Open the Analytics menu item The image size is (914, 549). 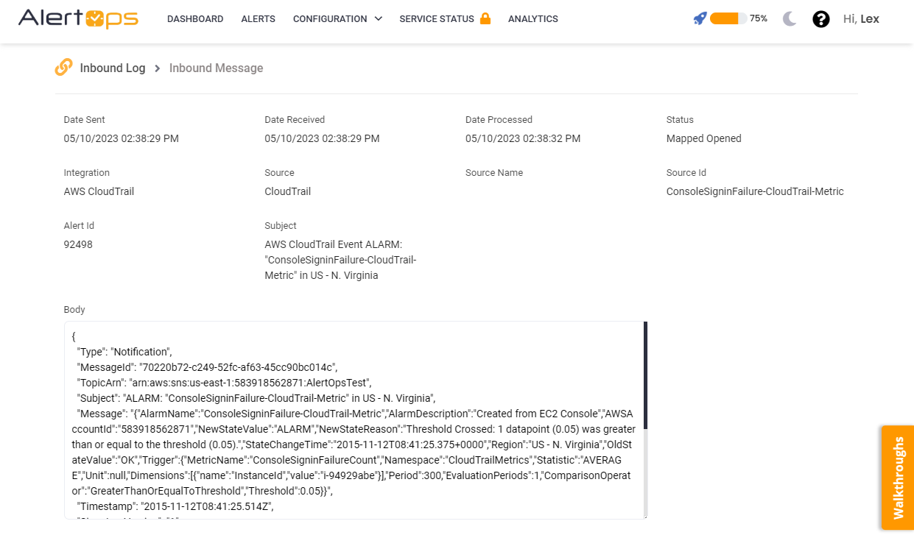(x=532, y=19)
